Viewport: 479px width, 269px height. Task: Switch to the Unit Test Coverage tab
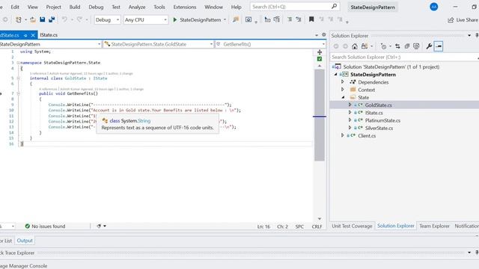[352, 226]
